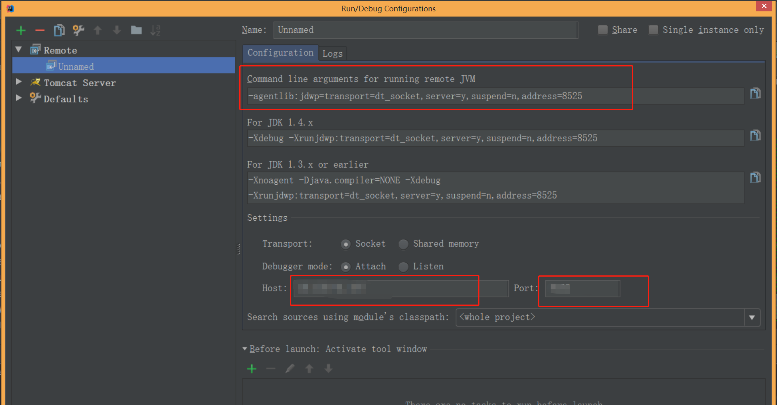Add a before launch task
The image size is (777, 405).
pos(252,369)
